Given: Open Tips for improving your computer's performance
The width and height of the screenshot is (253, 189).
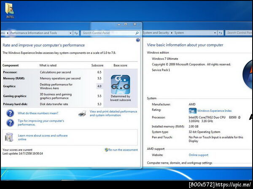Looking at the screenshot, I should click(41, 123).
